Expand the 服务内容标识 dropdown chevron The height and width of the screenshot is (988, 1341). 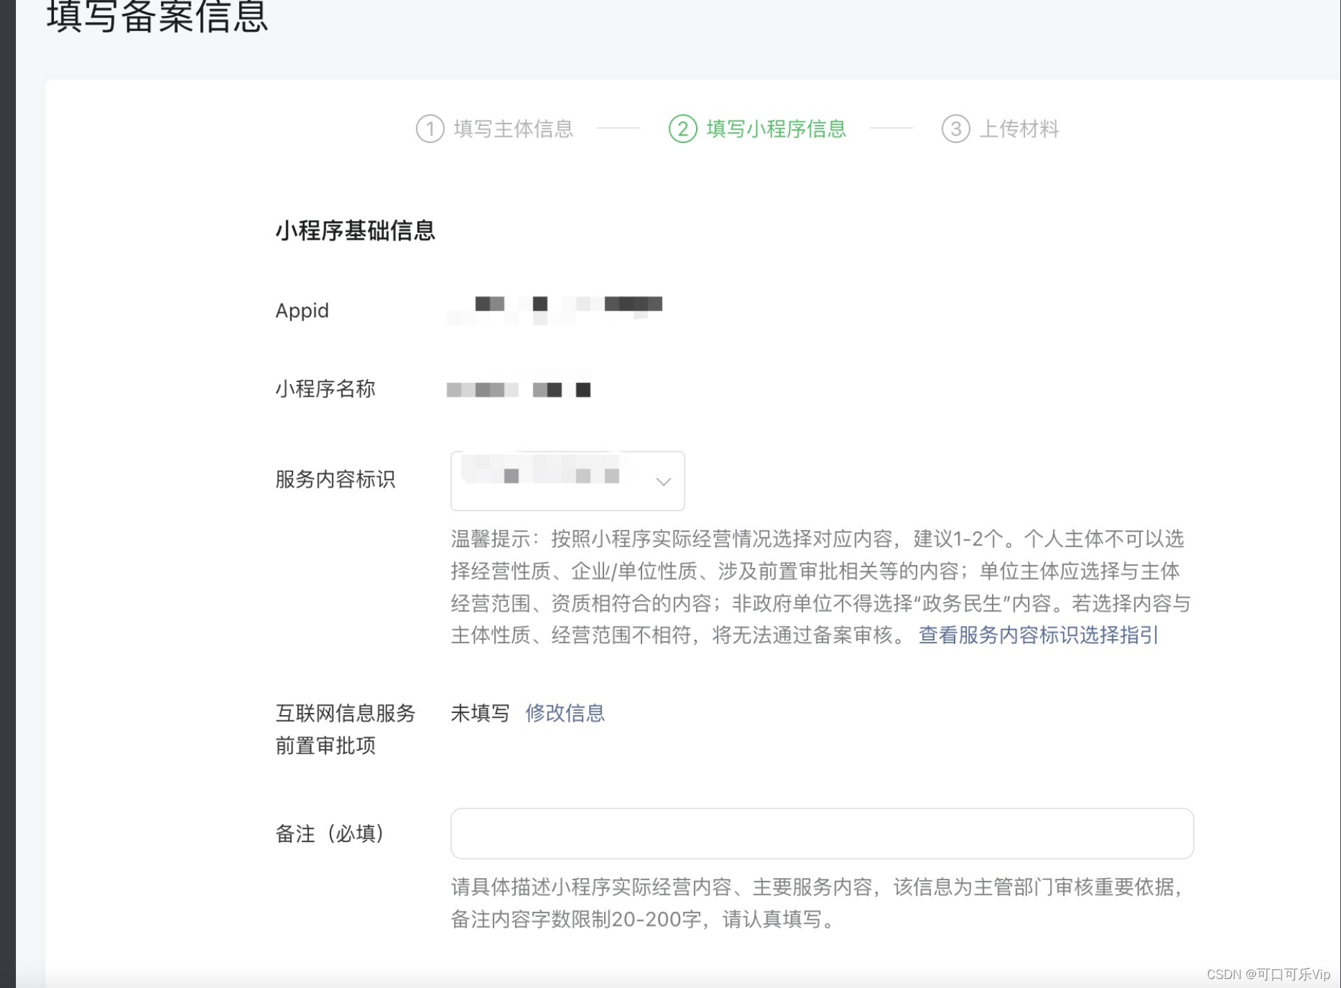(663, 482)
